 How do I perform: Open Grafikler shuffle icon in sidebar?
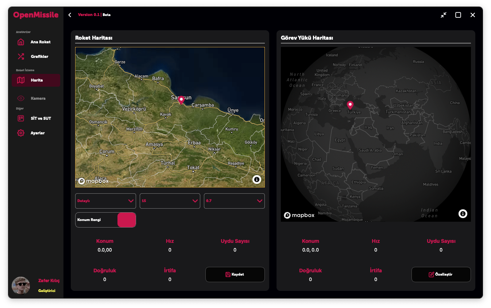coord(21,56)
